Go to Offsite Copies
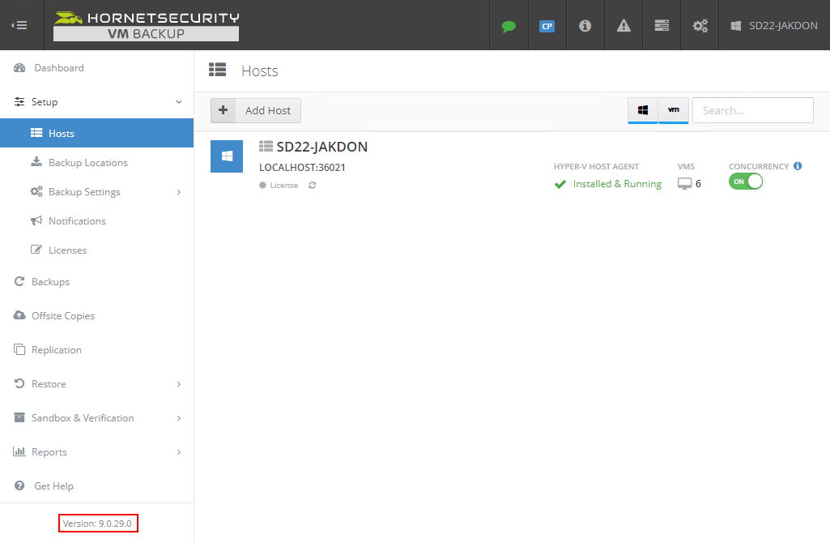The width and height of the screenshot is (830, 543). point(63,315)
